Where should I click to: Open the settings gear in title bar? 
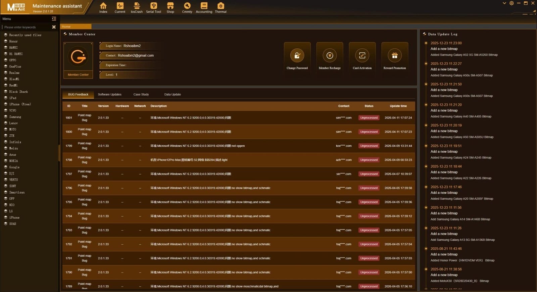click(x=511, y=3)
